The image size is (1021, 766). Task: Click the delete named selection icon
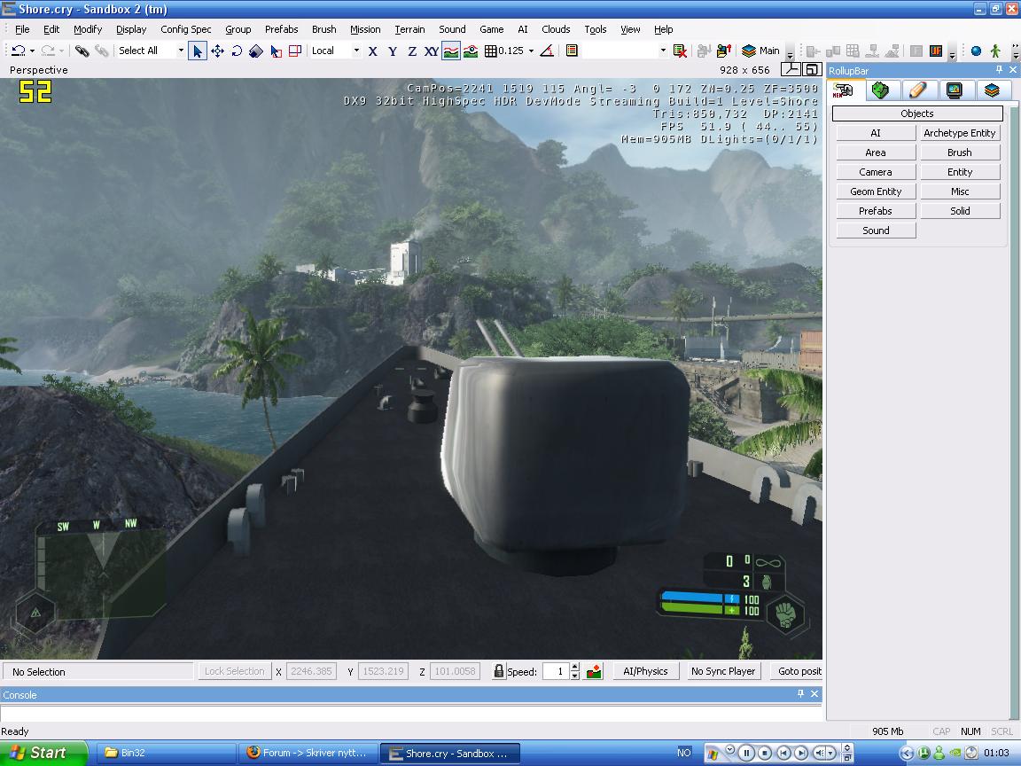click(680, 51)
